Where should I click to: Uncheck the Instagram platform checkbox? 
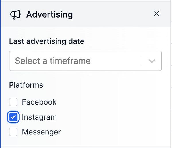[13, 117]
